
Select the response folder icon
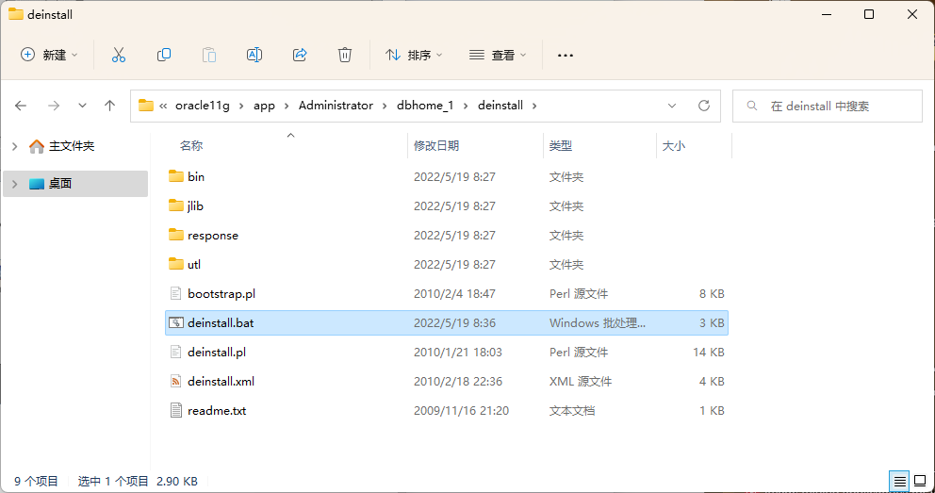(176, 235)
